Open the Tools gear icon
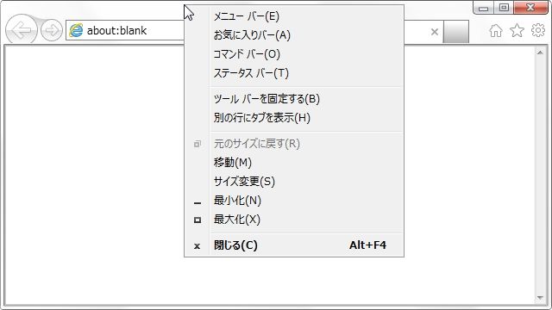The image size is (552, 310). (538, 30)
